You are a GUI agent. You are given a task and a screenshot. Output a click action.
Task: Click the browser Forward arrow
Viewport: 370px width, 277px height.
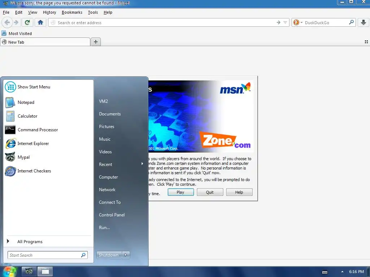[x=16, y=23]
